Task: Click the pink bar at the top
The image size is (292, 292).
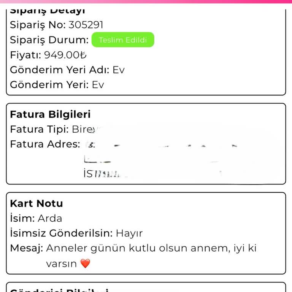Action: coord(146,2)
